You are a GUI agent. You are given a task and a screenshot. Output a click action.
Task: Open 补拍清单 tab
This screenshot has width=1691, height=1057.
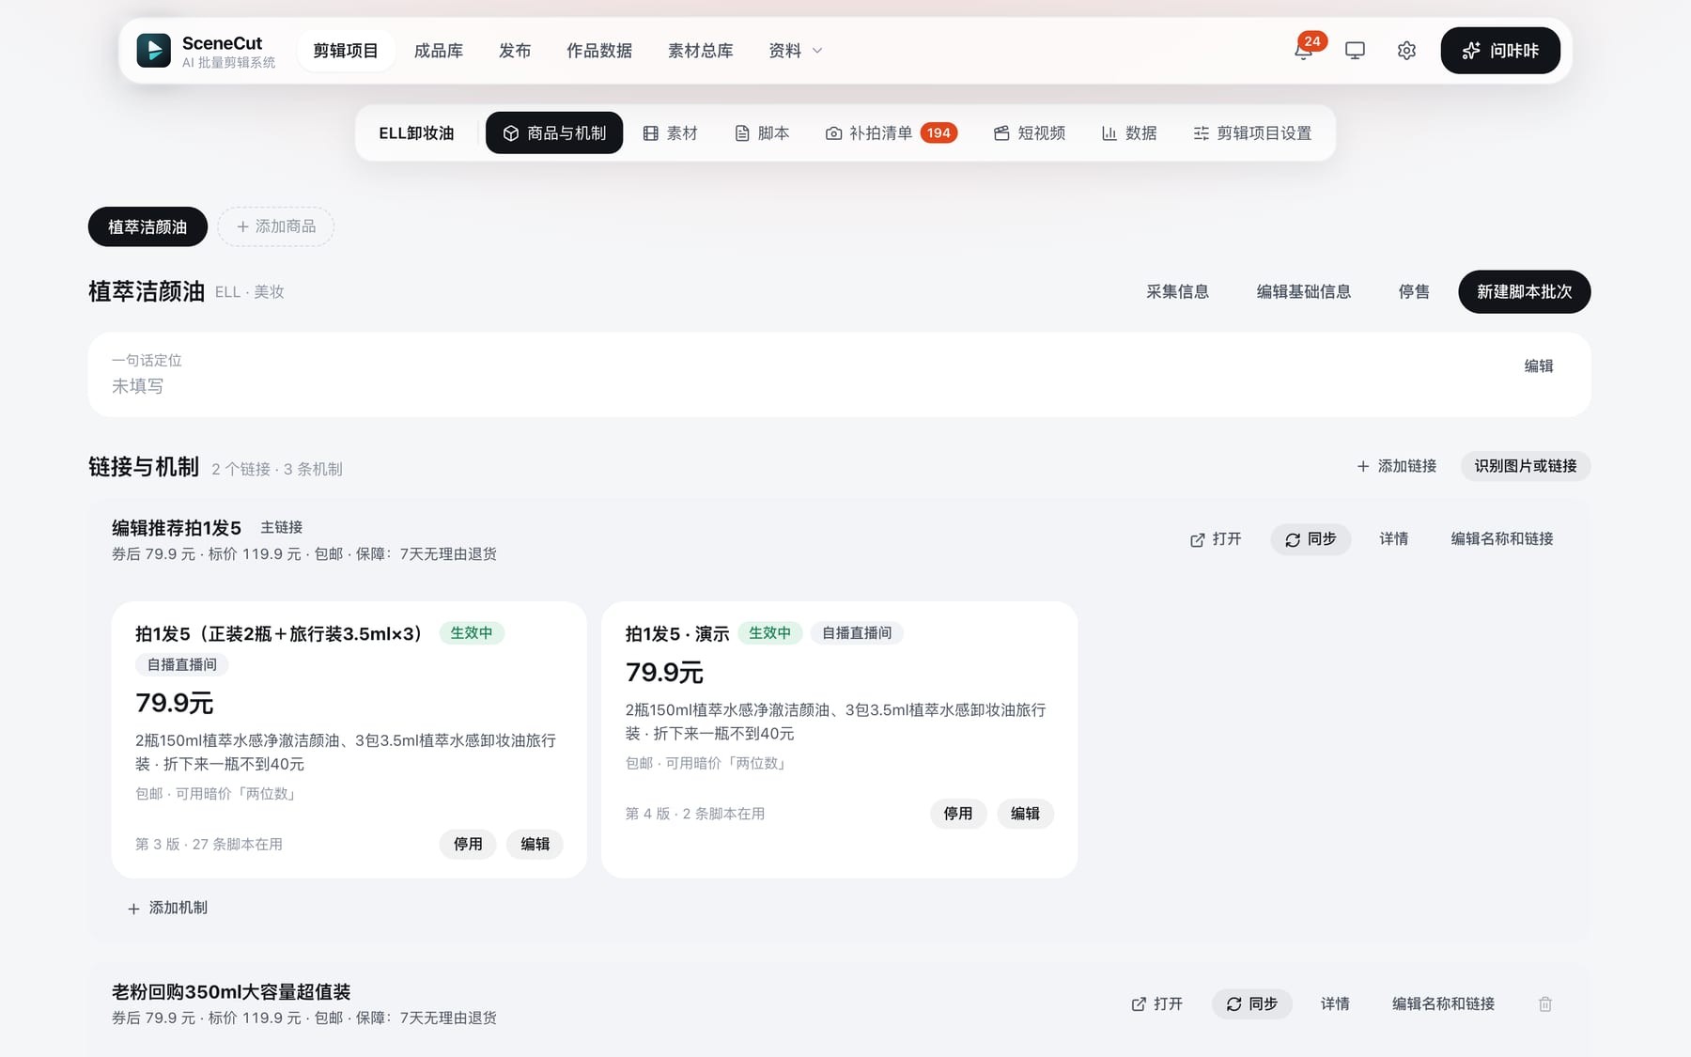tap(891, 133)
